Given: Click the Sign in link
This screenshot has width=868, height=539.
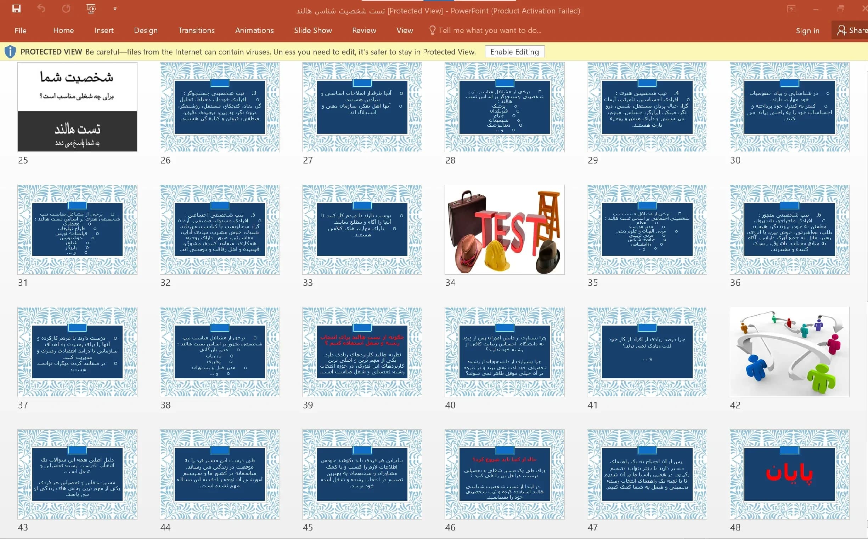Looking at the screenshot, I should click(807, 31).
